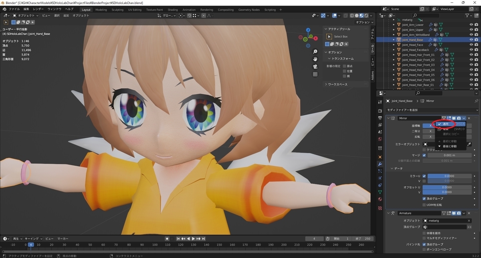Screen dimensions: 481x258
Task: Enable the UDIMを反転 checkbox
Action: 424,205
